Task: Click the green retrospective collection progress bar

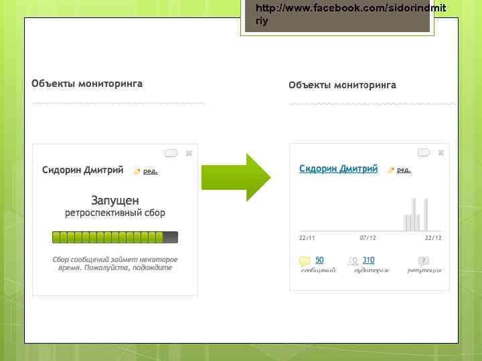Action: point(115,237)
